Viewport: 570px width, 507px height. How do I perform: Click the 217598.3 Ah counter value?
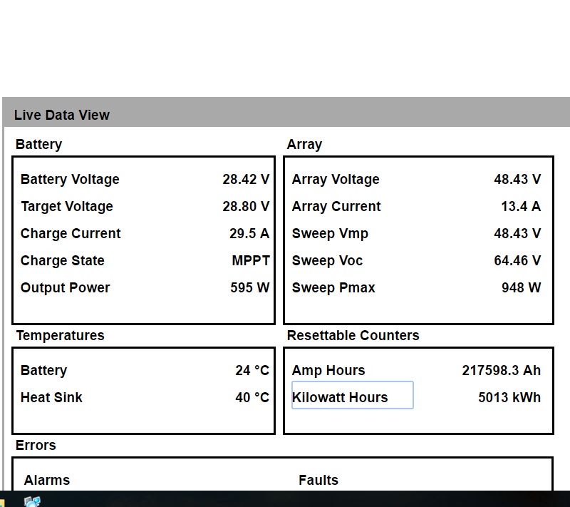pos(502,371)
